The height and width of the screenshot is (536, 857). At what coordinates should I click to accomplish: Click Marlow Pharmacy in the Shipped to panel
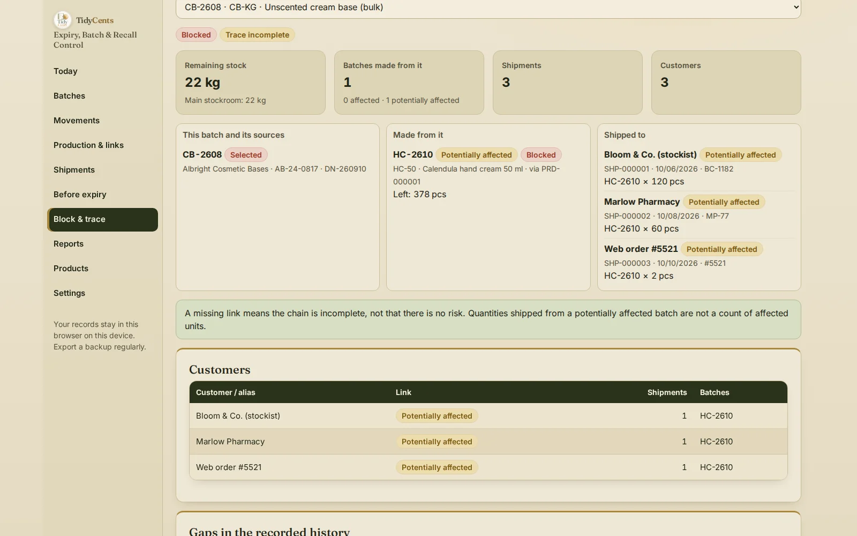pyautogui.click(x=642, y=202)
